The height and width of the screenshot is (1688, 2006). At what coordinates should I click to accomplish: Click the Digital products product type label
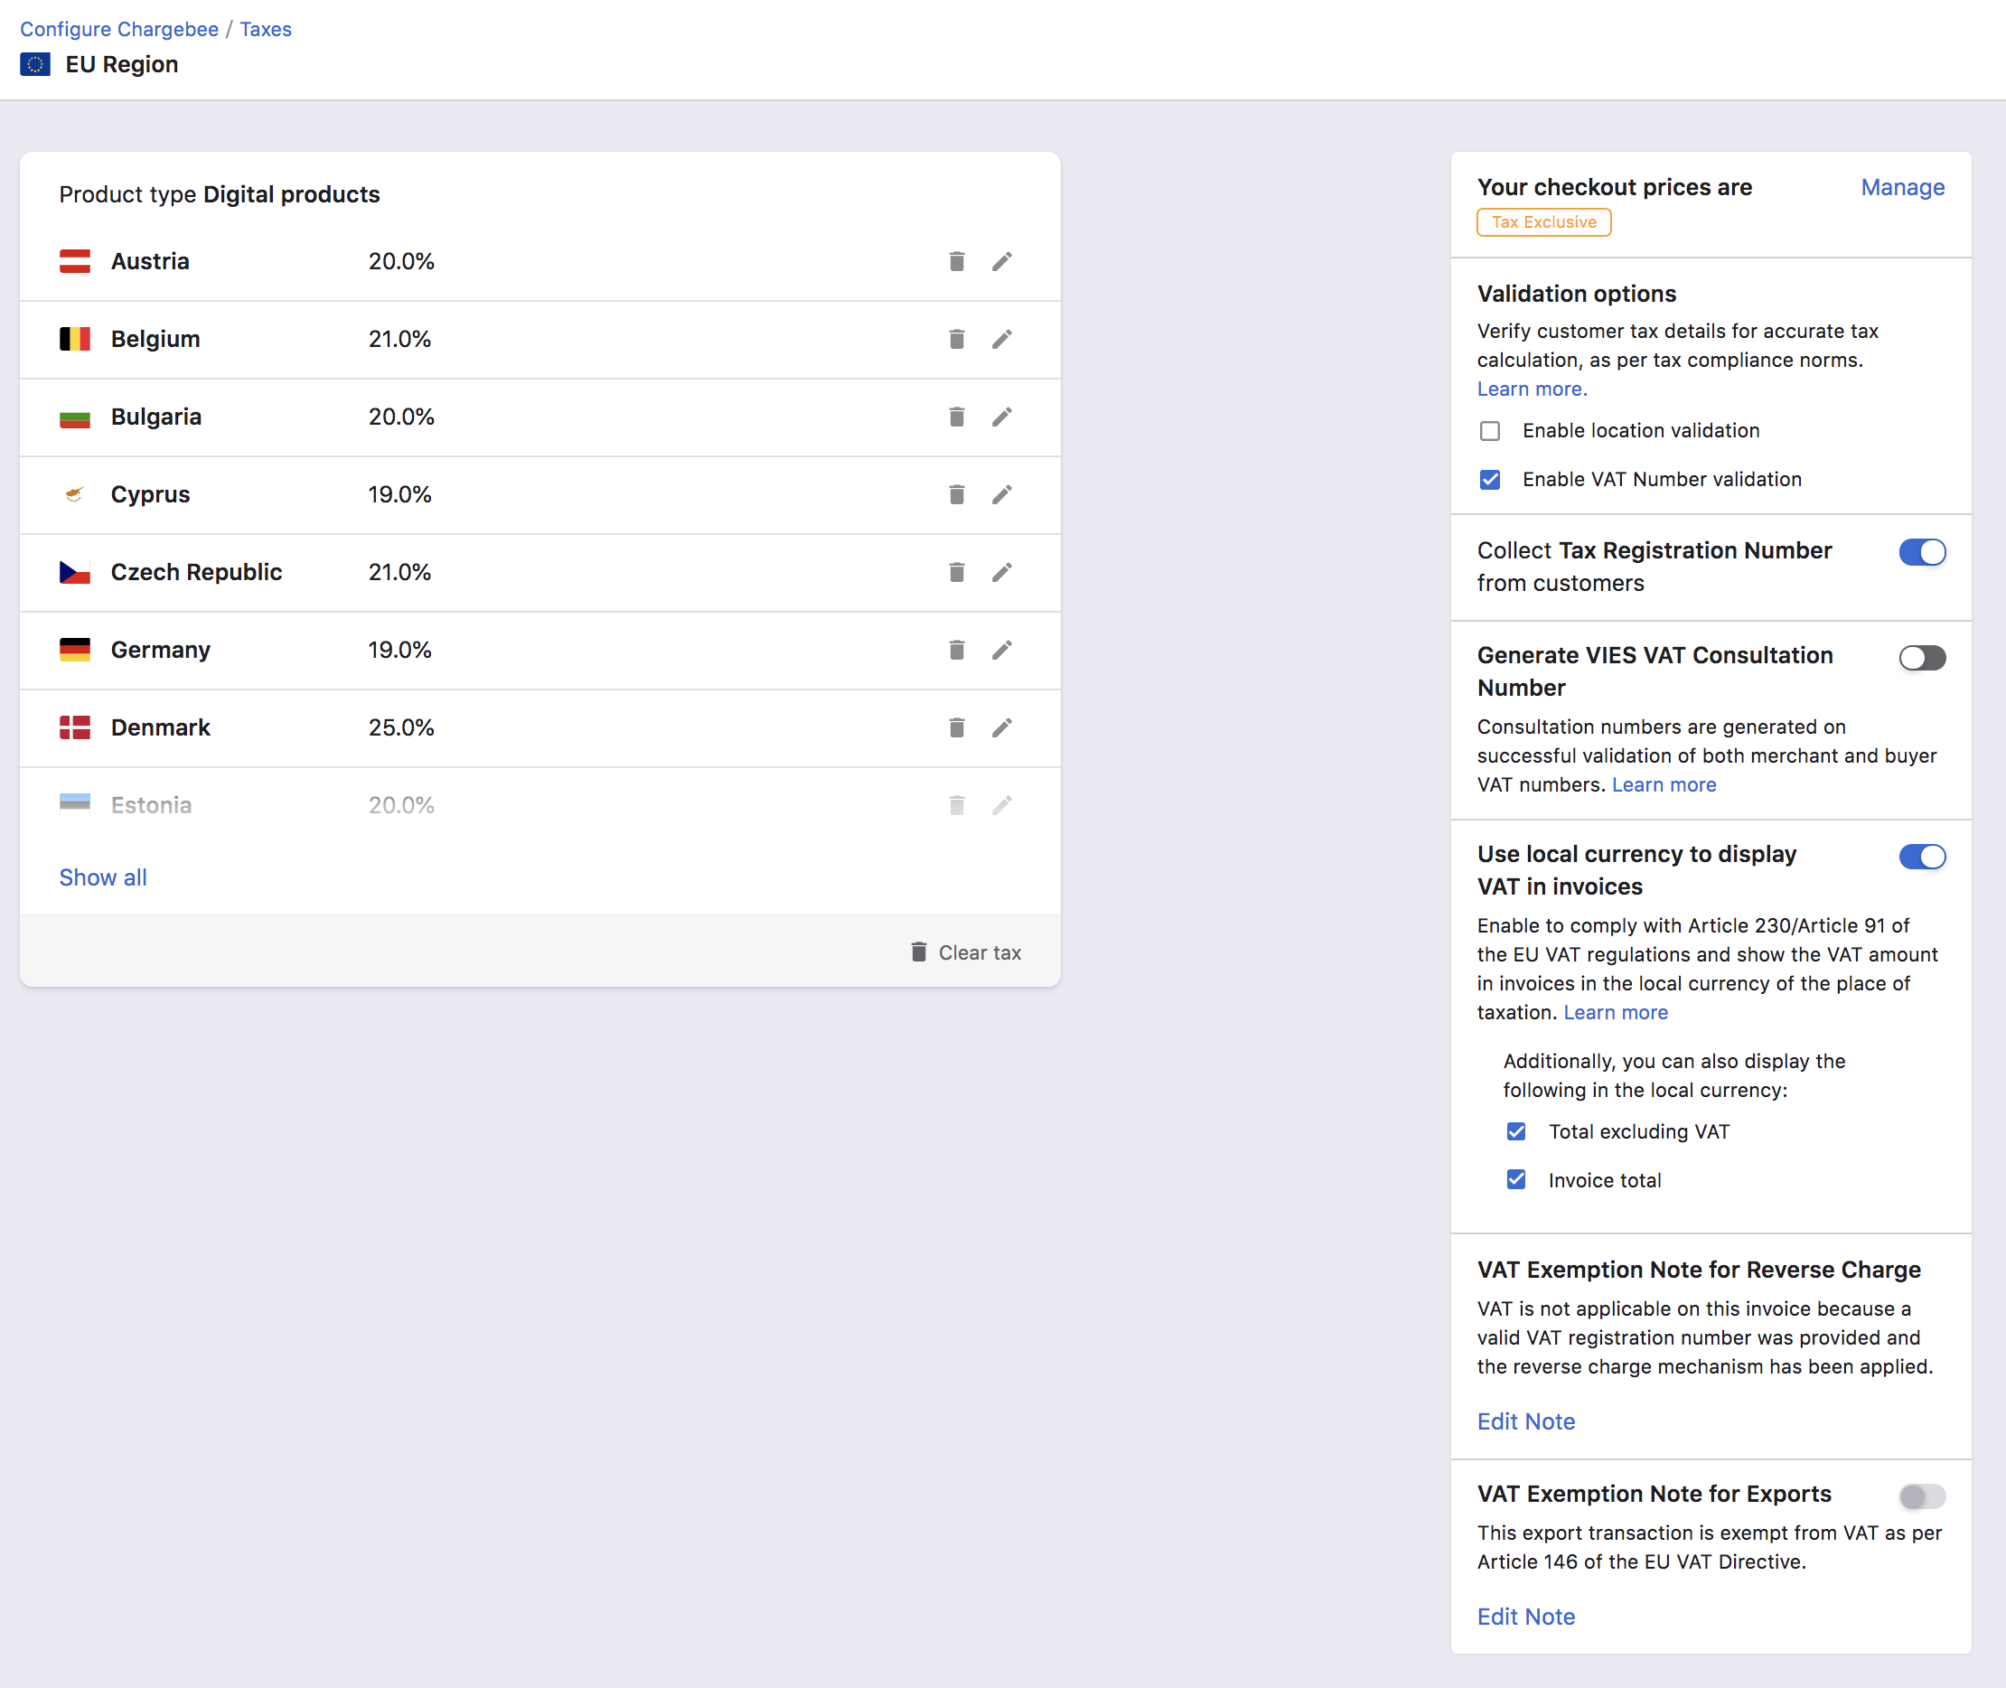pyautogui.click(x=291, y=194)
